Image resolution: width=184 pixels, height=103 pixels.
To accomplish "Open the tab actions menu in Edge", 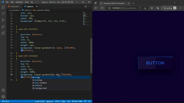I will point(96,3).
